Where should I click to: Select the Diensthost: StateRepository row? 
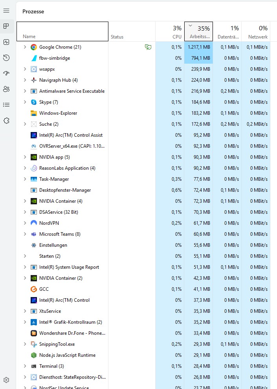tap(143, 377)
